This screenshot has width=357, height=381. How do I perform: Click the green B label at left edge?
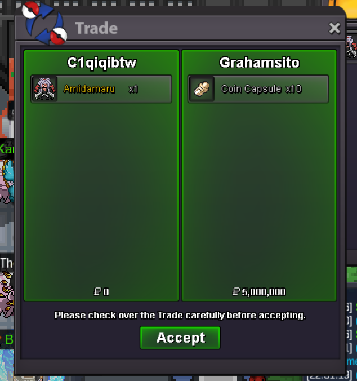coord(9,339)
